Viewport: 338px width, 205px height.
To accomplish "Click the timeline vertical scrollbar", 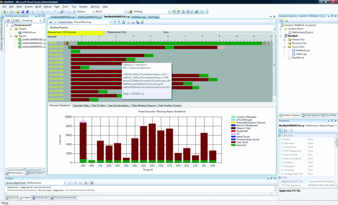I will (x=274, y=66).
